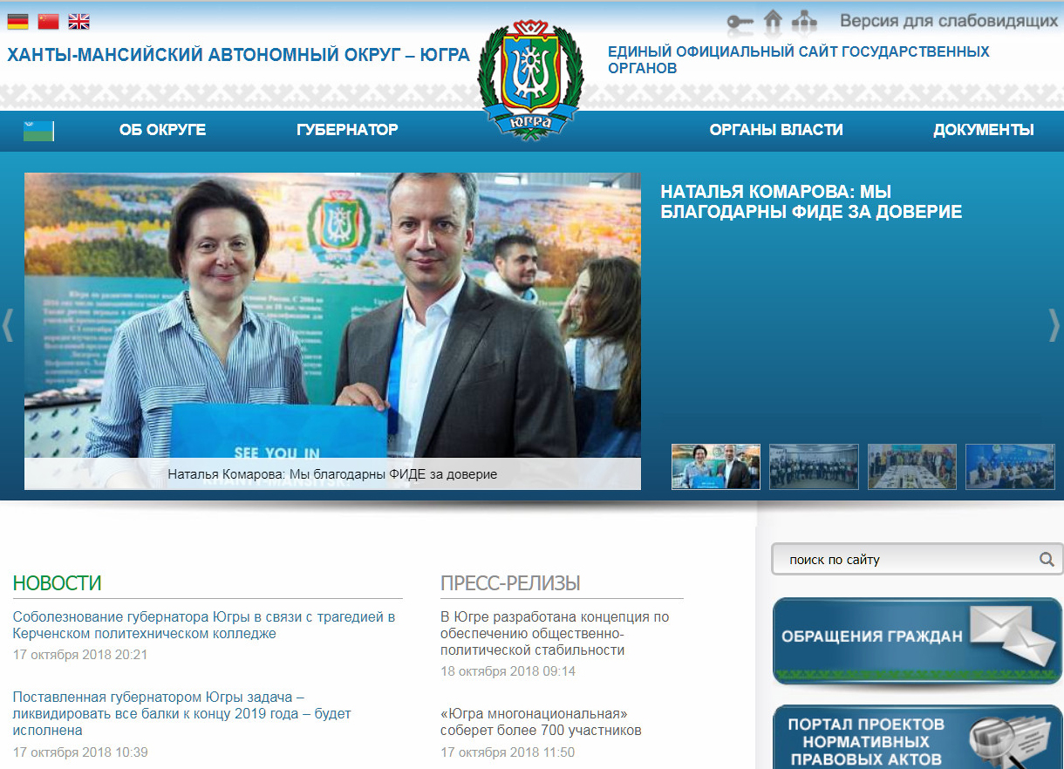Switch to the German language flag
1064x769 pixels.
(x=17, y=22)
